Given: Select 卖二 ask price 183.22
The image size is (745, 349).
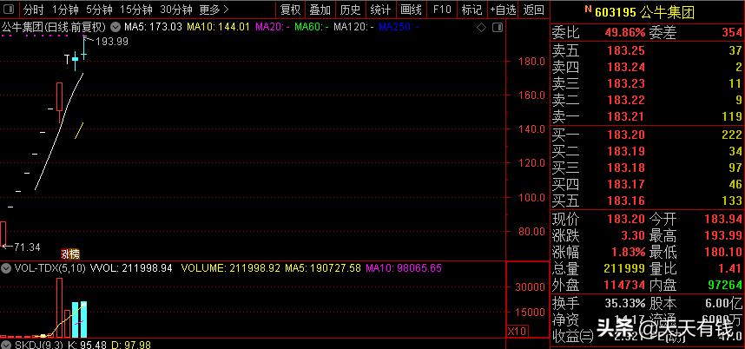Looking at the screenshot, I should coord(626,100).
